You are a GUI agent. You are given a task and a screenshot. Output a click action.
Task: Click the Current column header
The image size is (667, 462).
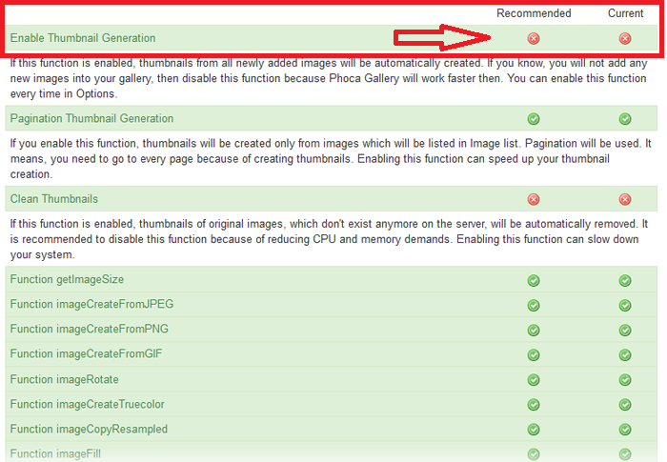625,13
